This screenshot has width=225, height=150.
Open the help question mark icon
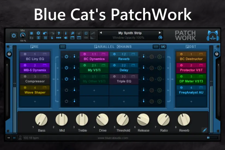pyautogui.click(x=59, y=33)
